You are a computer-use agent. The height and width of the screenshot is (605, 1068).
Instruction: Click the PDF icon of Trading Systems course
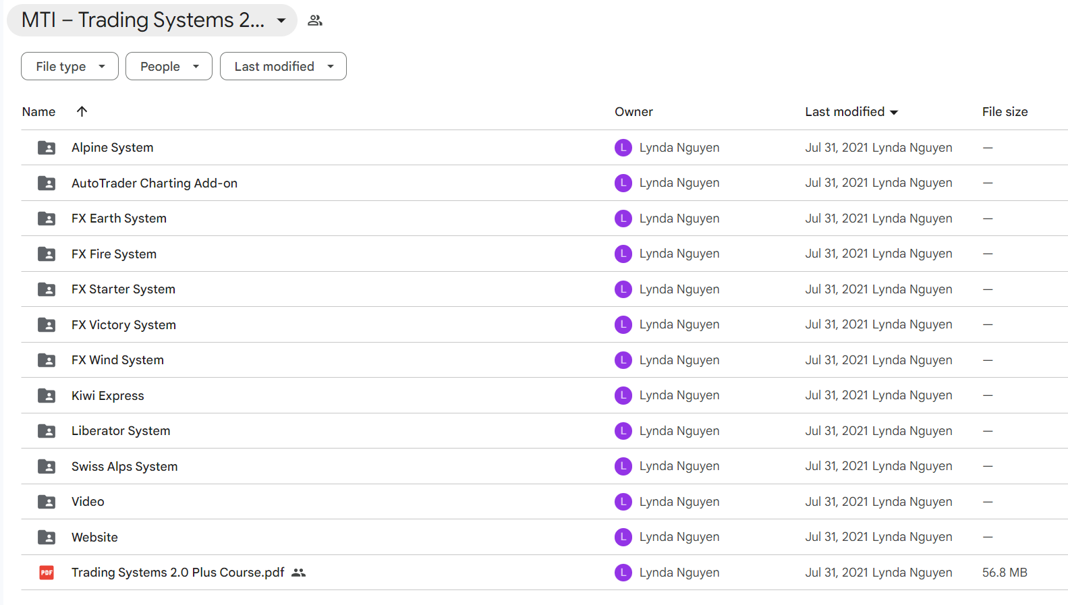47,573
